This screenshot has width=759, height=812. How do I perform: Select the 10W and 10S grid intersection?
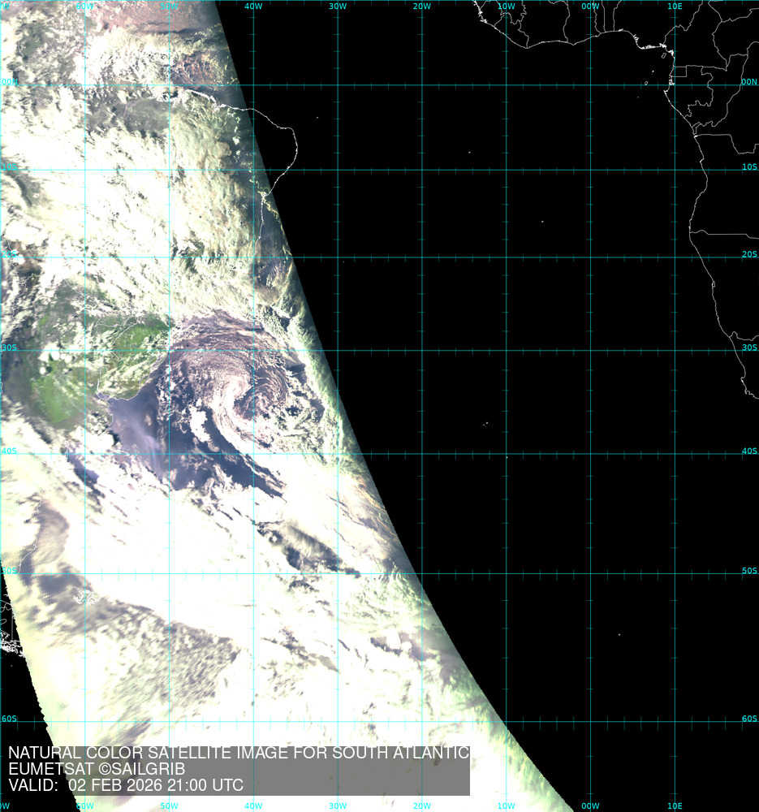507,171
